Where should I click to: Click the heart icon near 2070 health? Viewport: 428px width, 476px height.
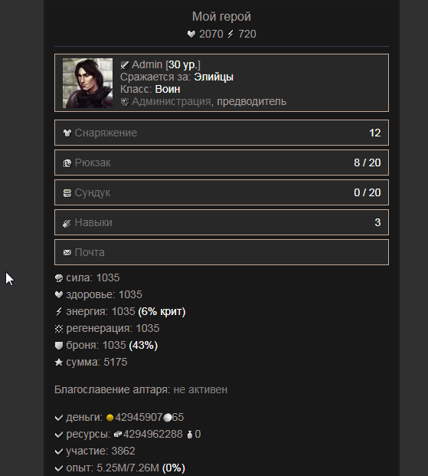click(191, 34)
